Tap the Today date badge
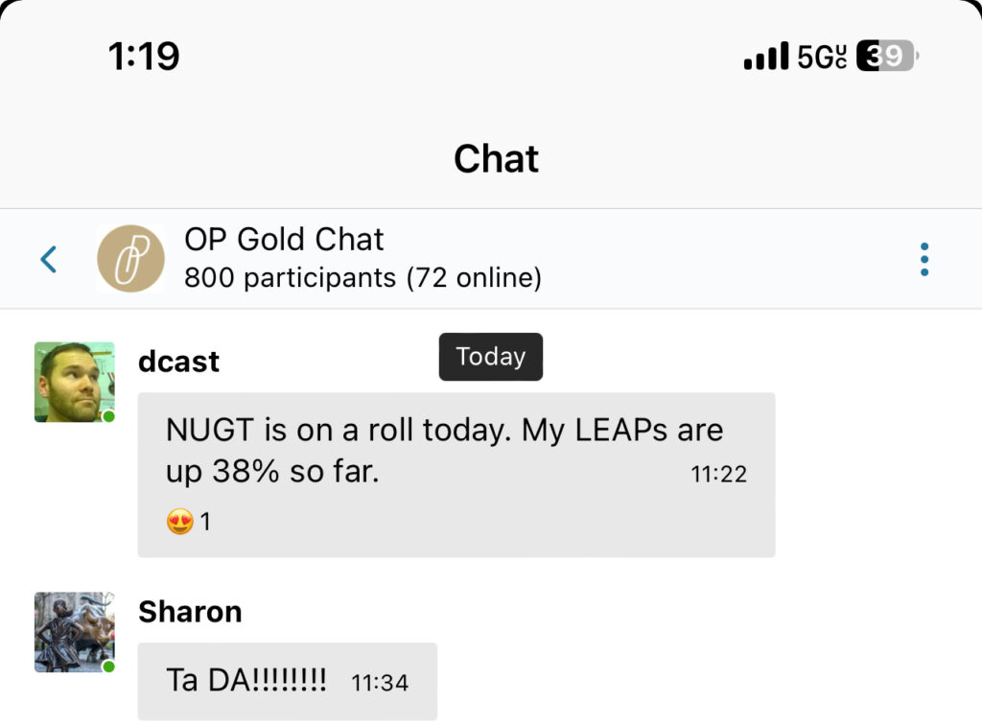The height and width of the screenshot is (726, 982). 491,357
